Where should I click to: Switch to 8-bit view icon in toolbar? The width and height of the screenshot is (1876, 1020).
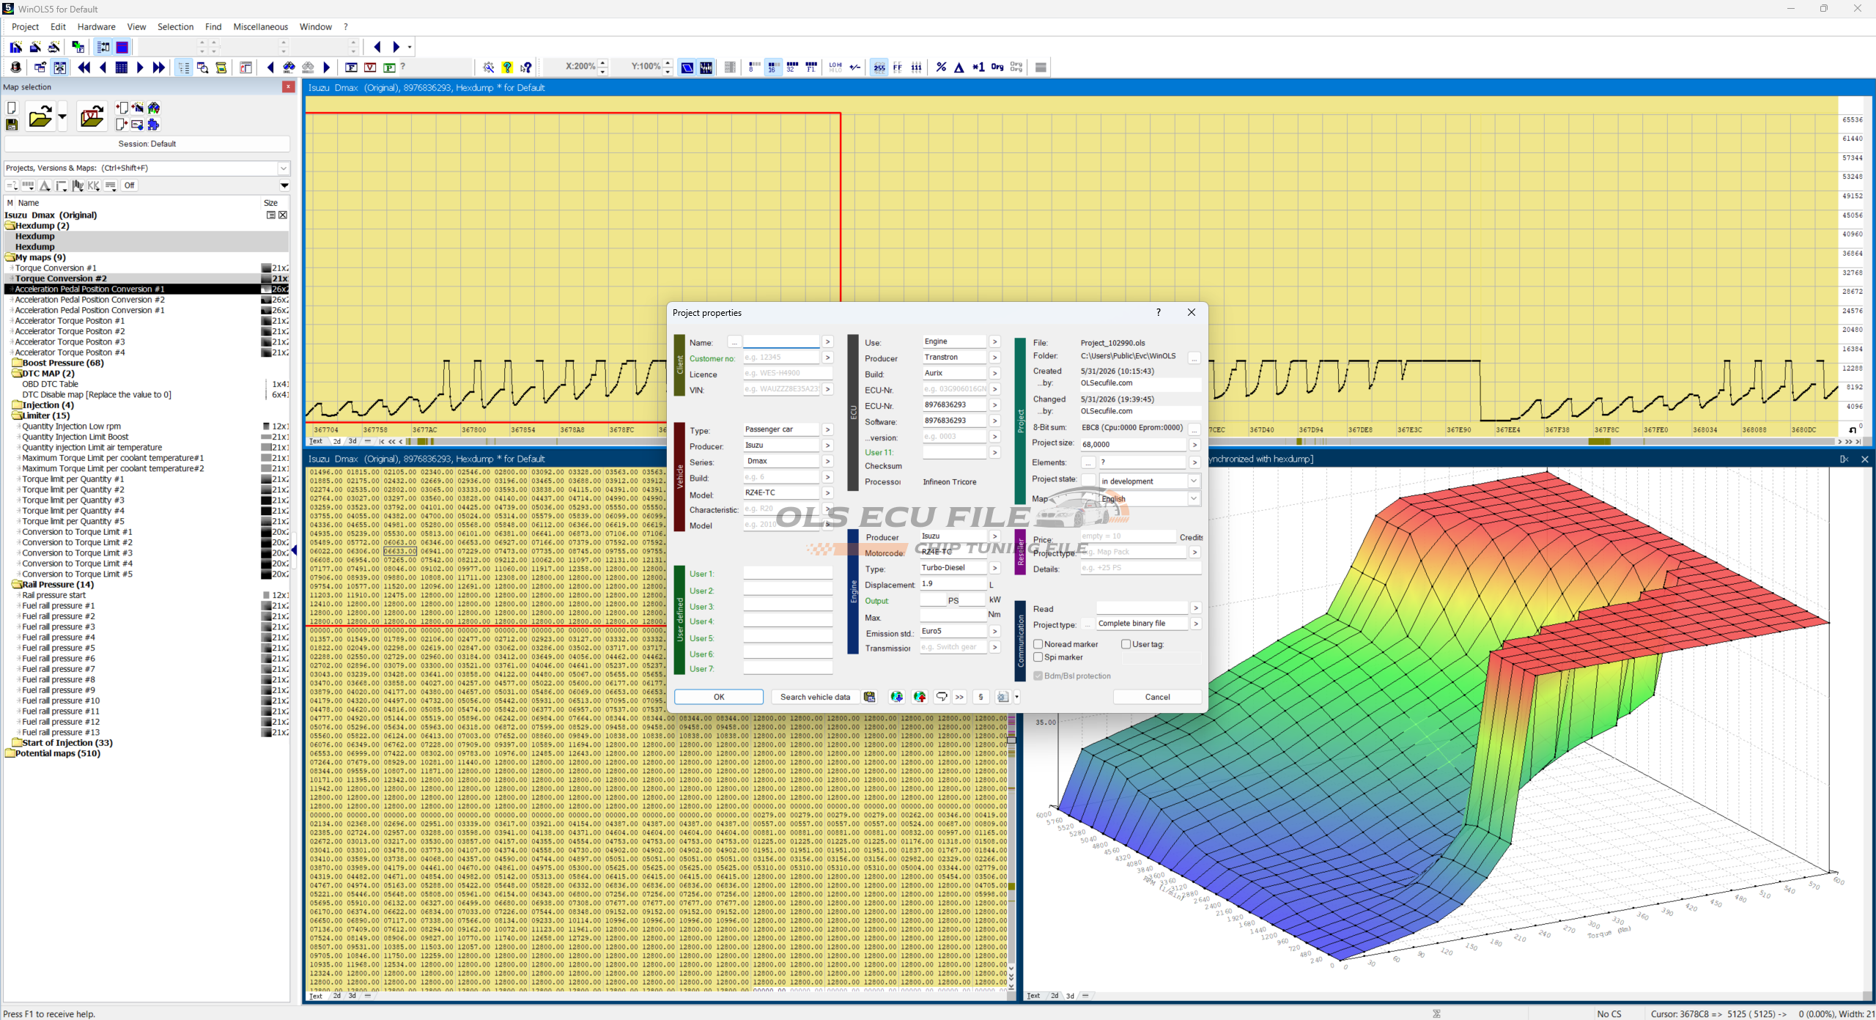tap(754, 67)
